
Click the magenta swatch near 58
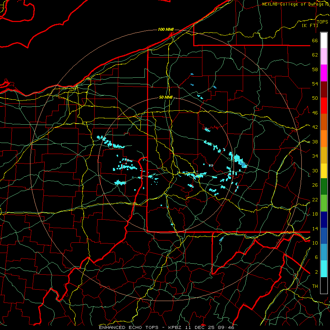[x=324, y=73]
